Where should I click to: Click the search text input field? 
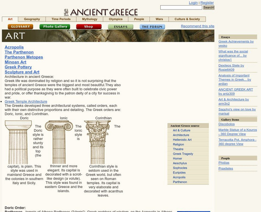click(181, 7)
